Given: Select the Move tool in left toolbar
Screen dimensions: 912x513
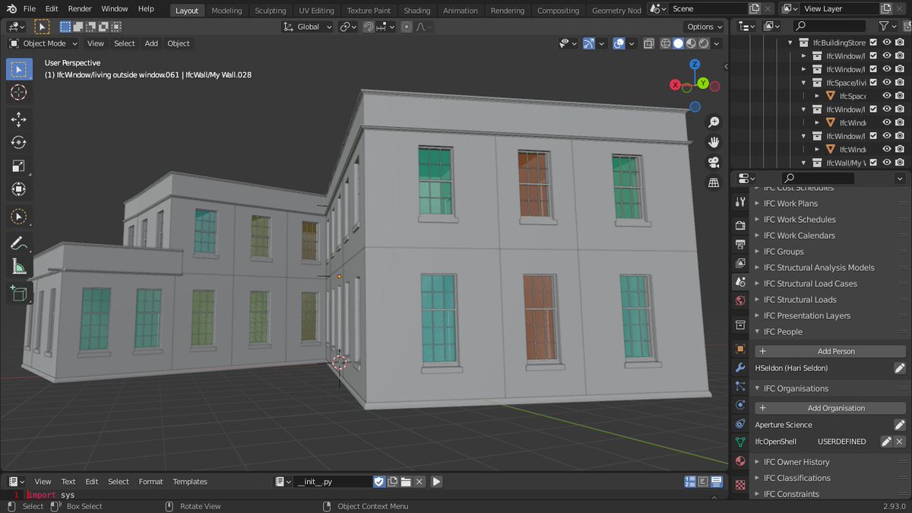Looking at the screenshot, I should click(x=18, y=119).
